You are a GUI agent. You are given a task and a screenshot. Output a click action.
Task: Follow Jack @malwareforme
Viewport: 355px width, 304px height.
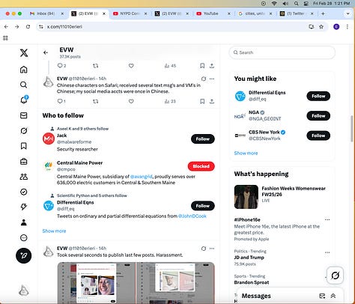(x=203, y=139)
